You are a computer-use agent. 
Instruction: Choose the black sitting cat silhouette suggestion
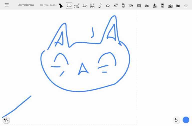click(61, 6)
